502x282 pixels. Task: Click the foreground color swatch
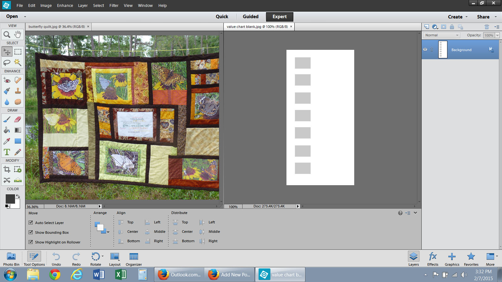click(10, 199)
